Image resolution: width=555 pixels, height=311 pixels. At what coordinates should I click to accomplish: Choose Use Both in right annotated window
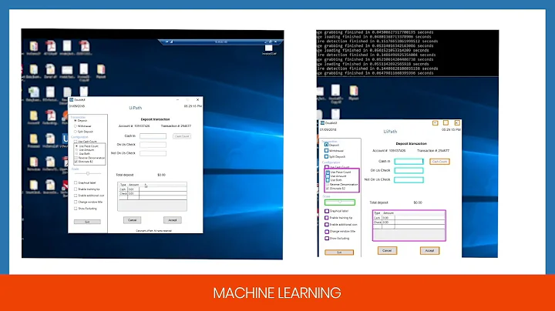click(x=328, y=180)
